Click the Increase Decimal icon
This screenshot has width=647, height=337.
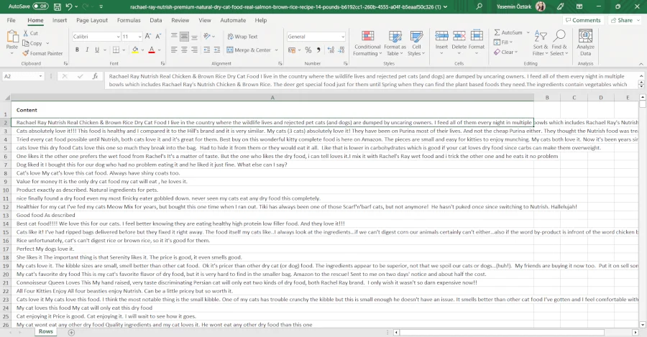point(331,50)
